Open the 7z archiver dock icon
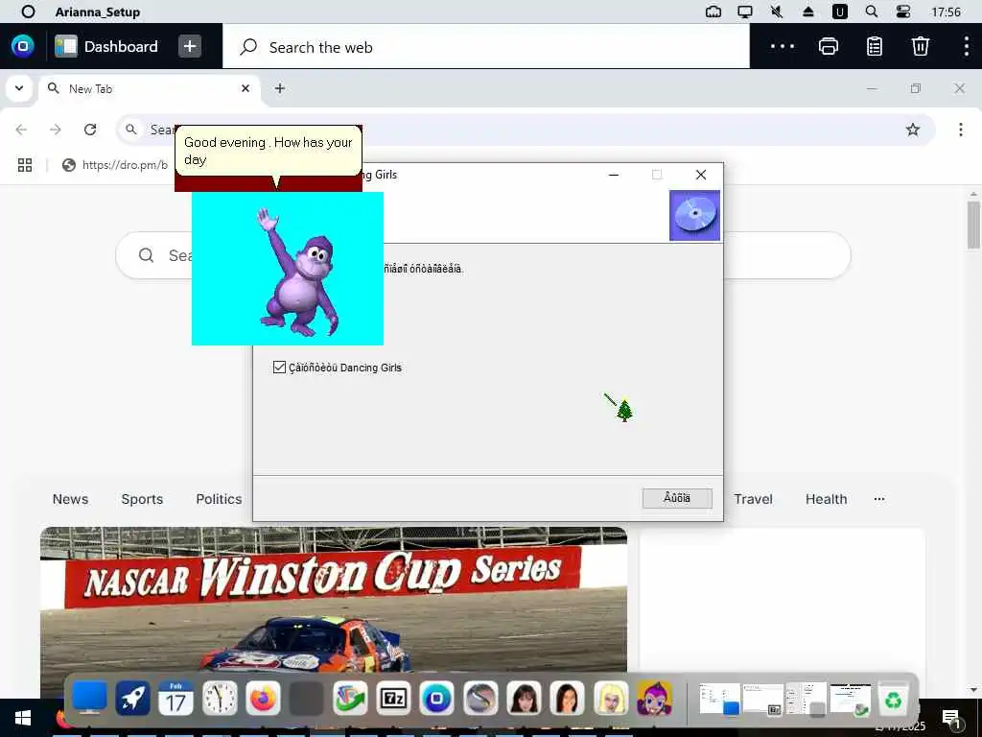Image resolution: width=982 pixels, height=737 pixels. 393,699
